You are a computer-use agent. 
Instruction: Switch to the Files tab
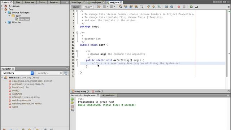[x=18, y=3]
